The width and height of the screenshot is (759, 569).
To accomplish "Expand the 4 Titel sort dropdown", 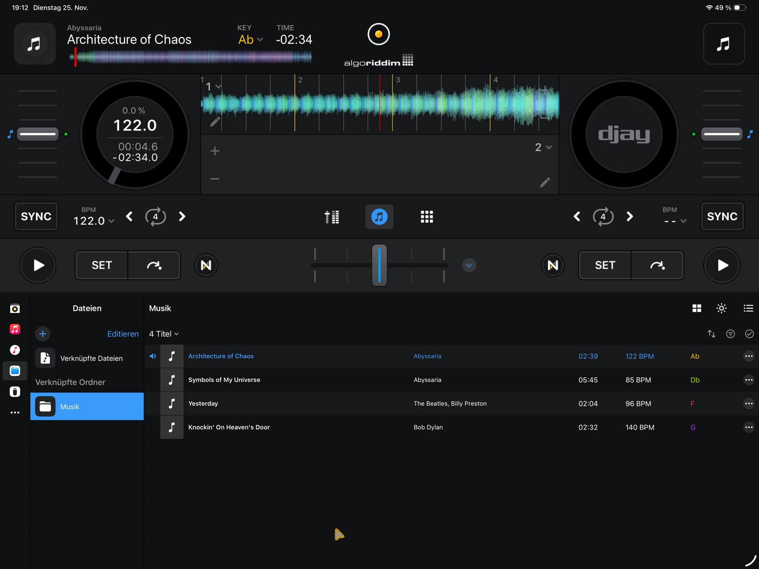I will coord(164,334).
